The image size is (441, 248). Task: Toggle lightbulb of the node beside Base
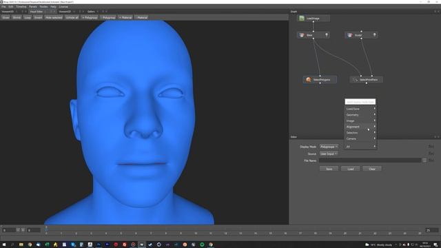(374, 35)
